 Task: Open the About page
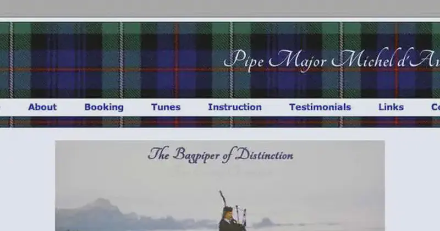pyautogui.click(x=42, y=107)
